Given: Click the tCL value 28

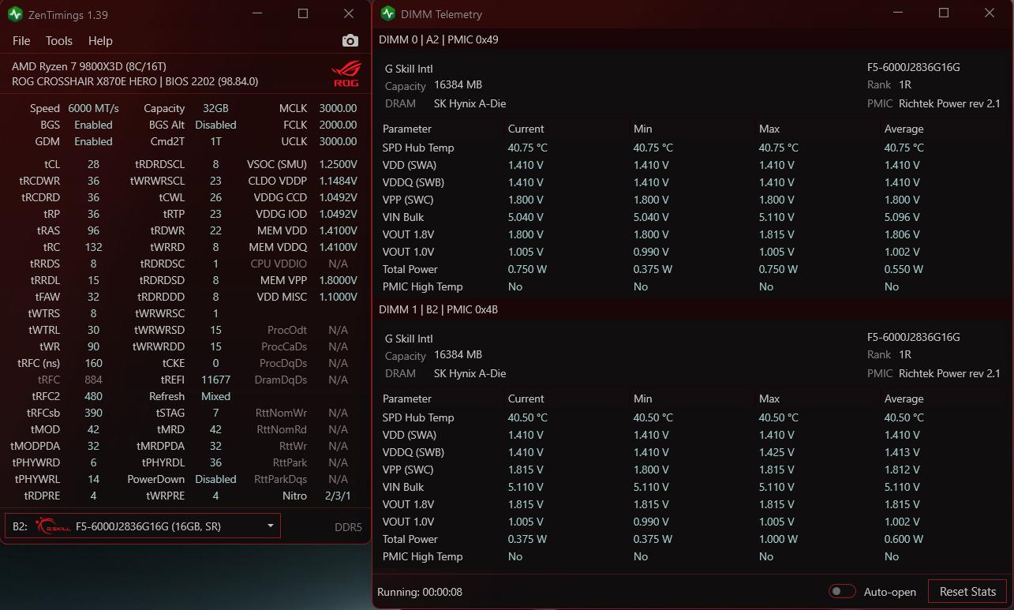Looking at the screenshot, I should (x=93, y=164).
